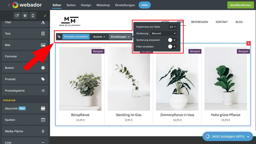Click the 18,95 € price
The height and width of the screenshot is (144, 256).
click(177, 120)
